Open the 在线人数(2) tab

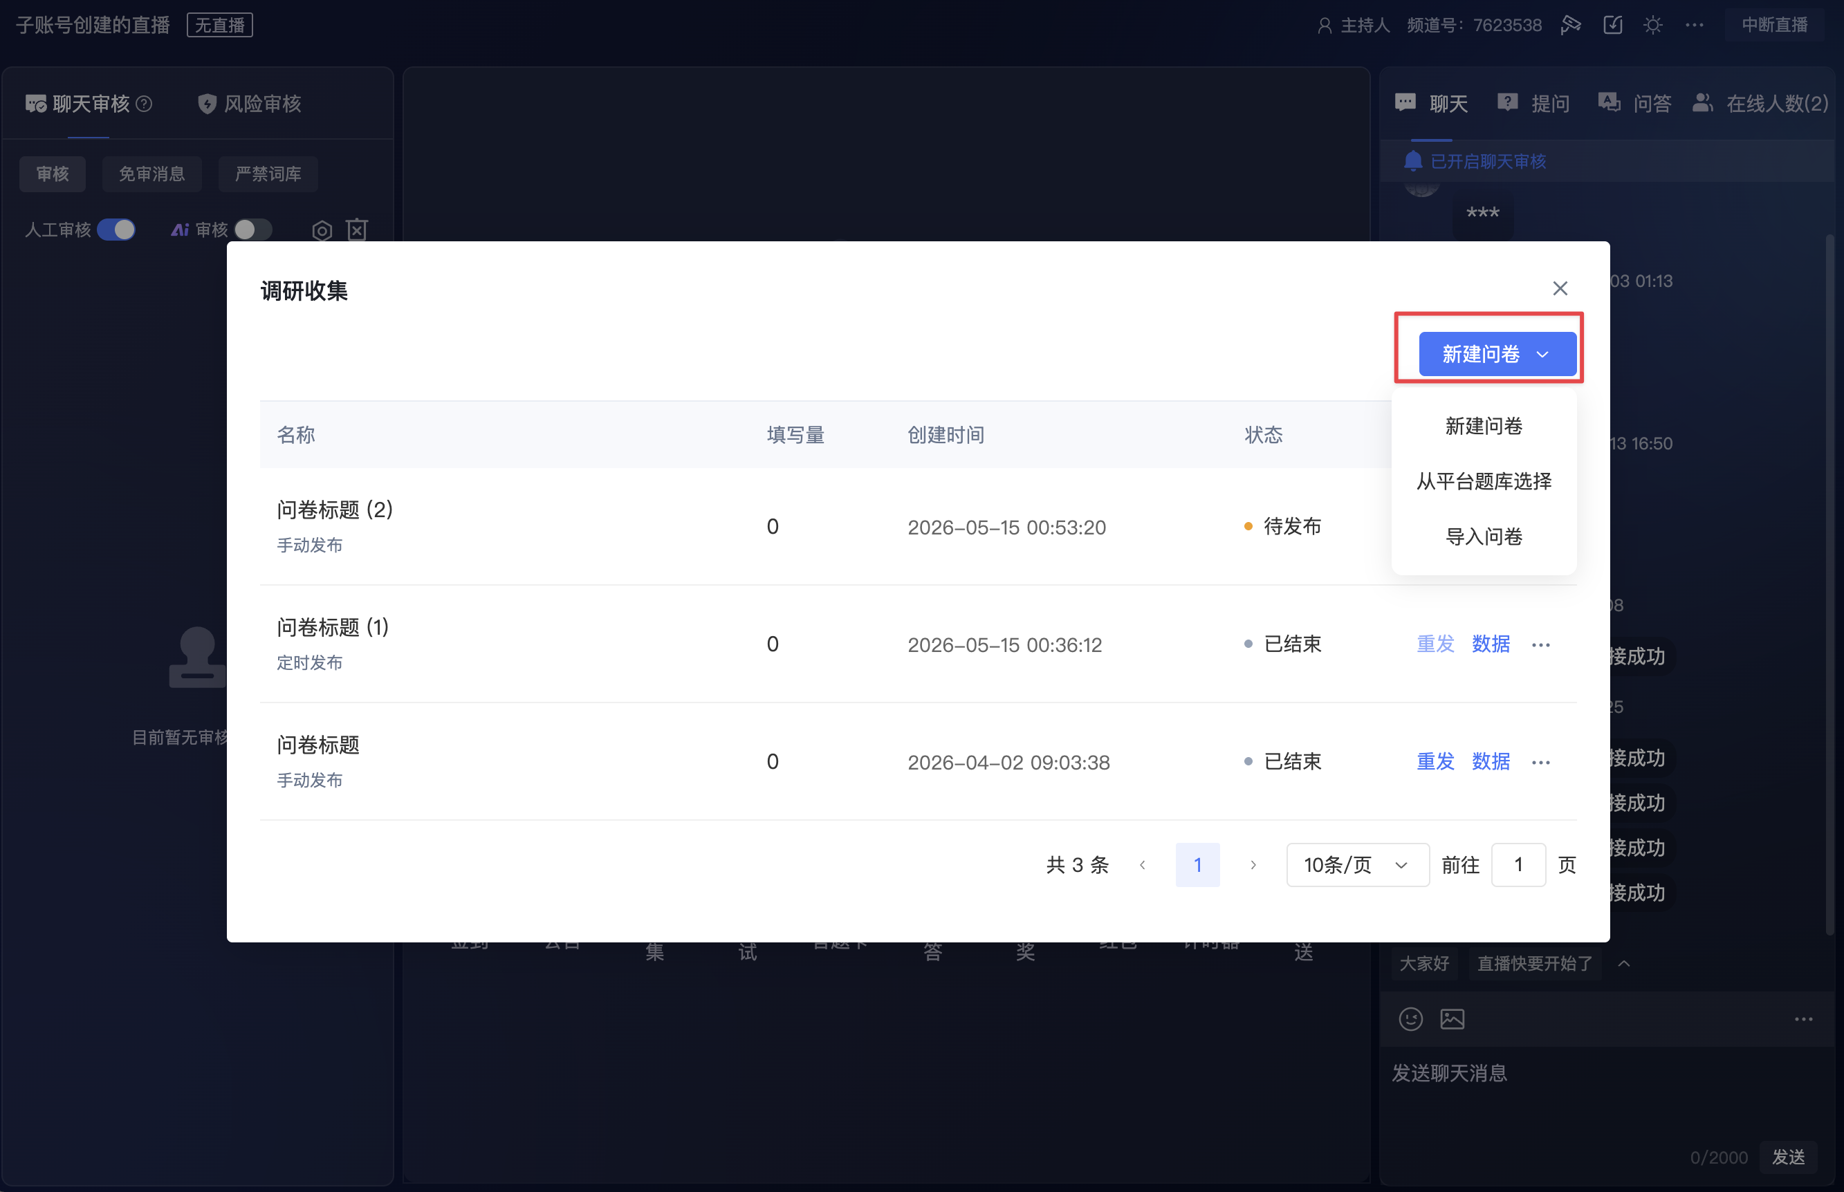coord(1760,103)
